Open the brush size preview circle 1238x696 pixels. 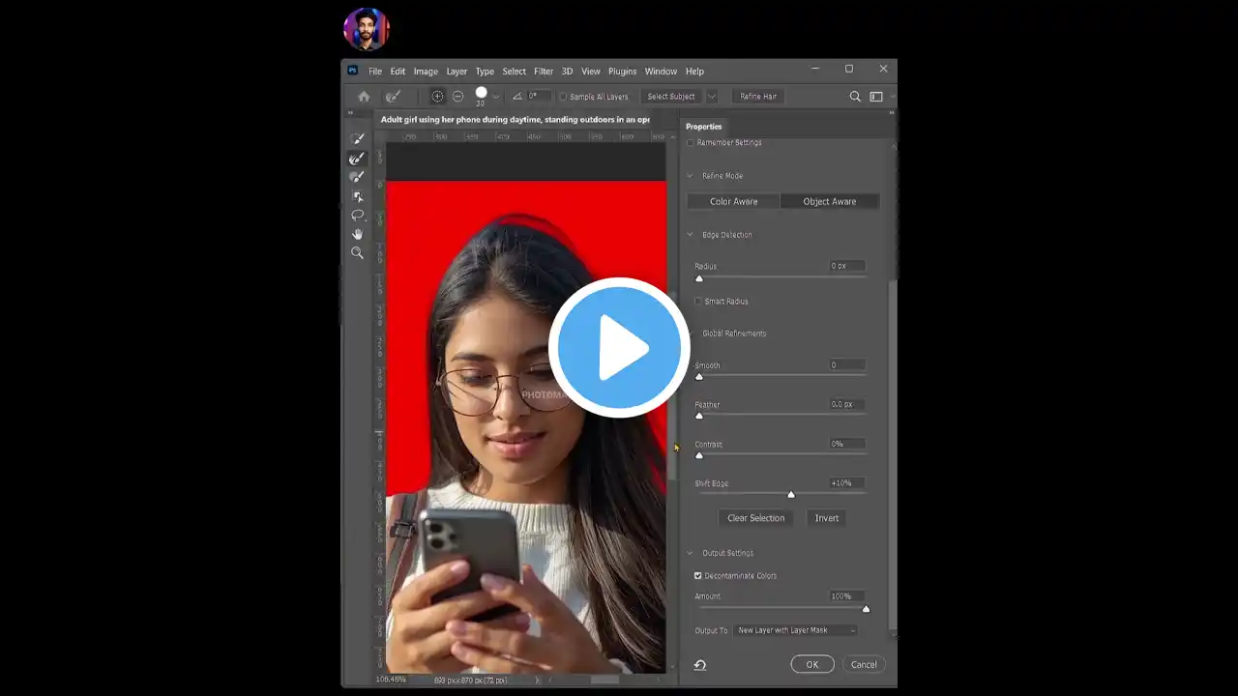tap(481, 94)
